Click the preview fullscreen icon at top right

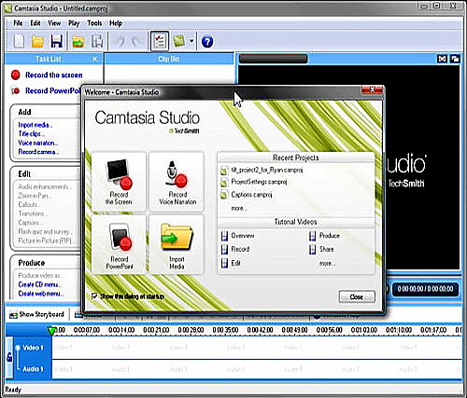coord(442,59)
